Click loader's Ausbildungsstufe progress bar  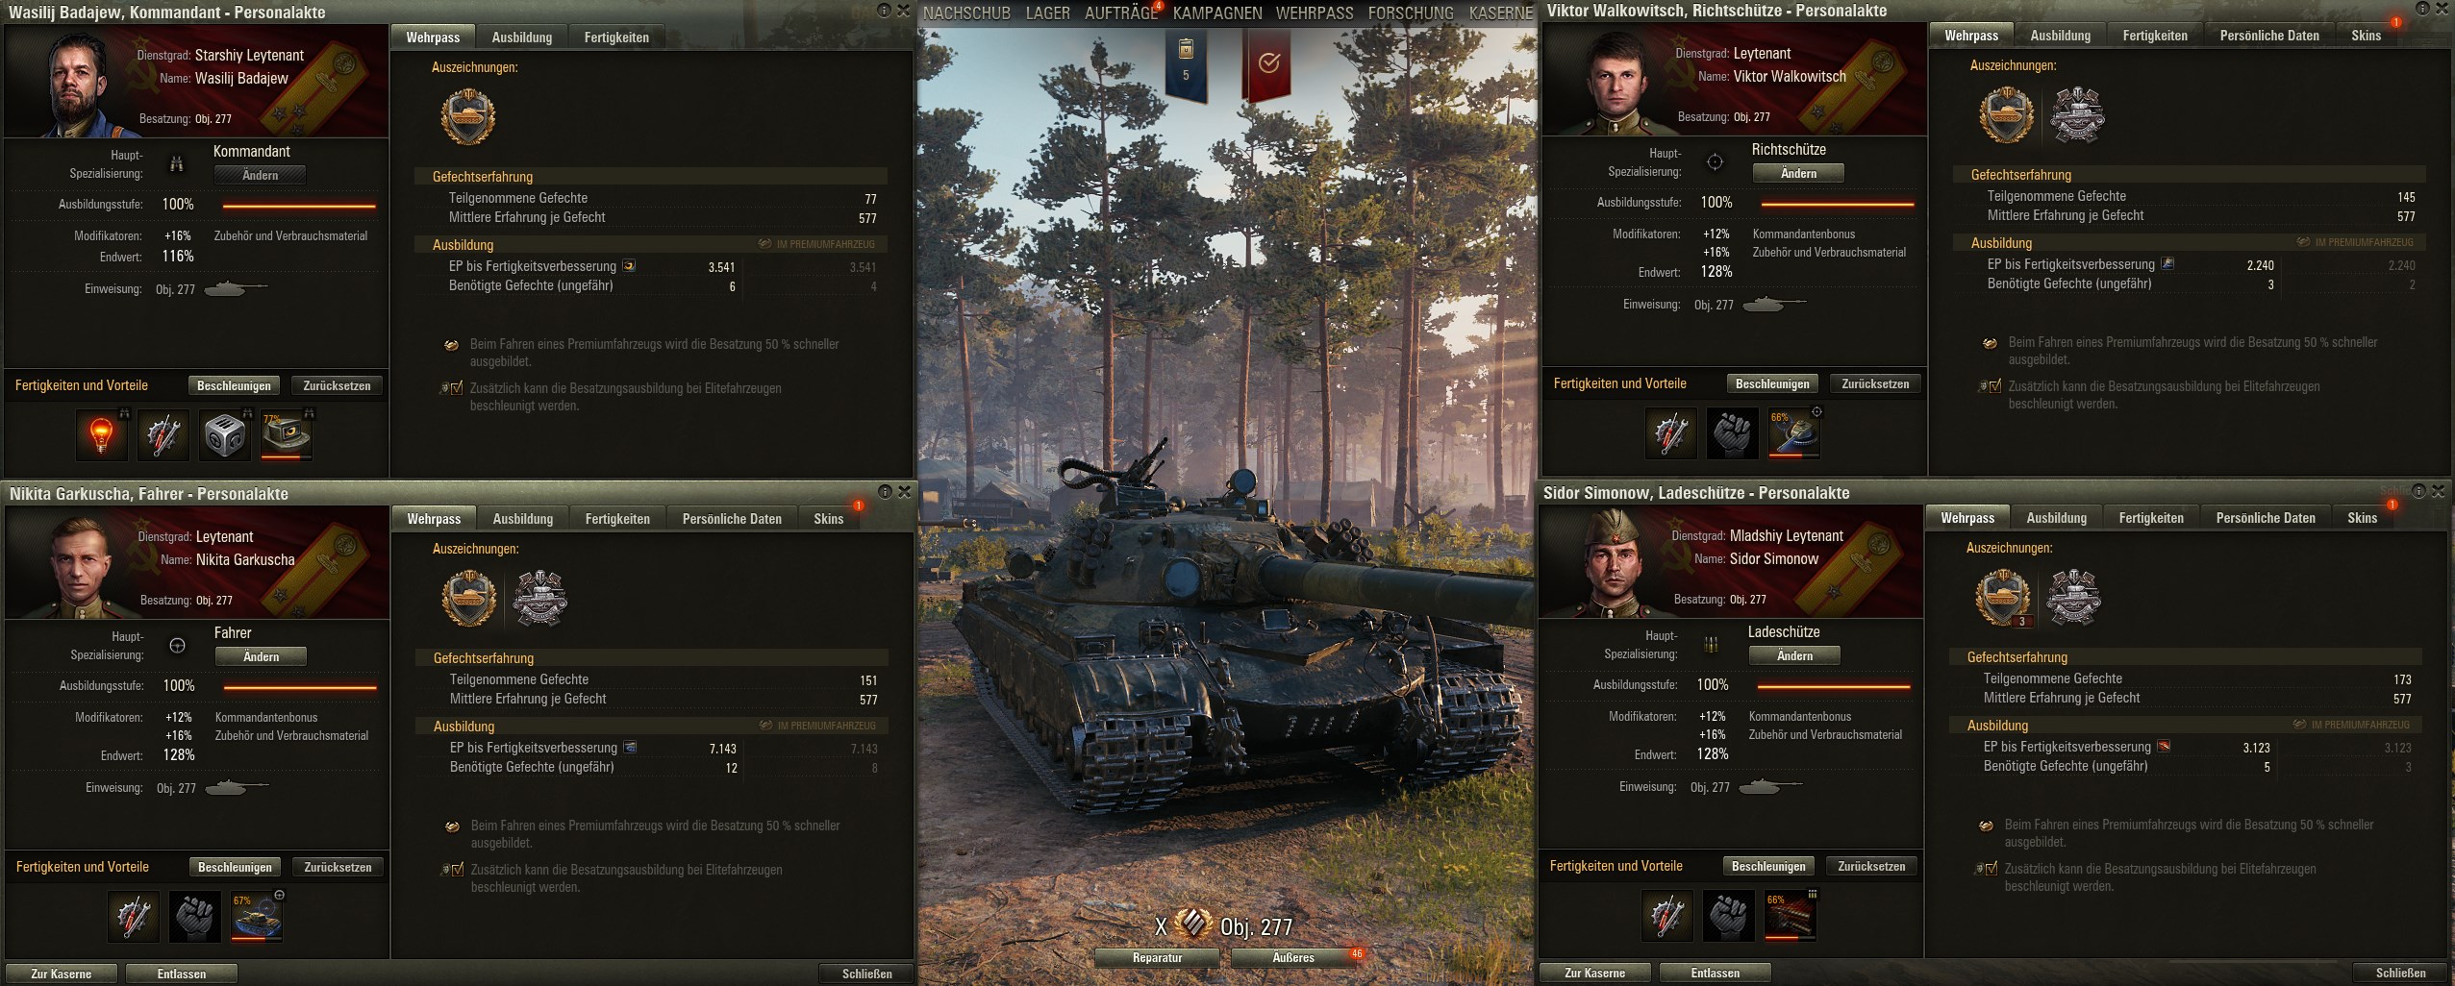pyautogui.click(x=1834, y=686)
